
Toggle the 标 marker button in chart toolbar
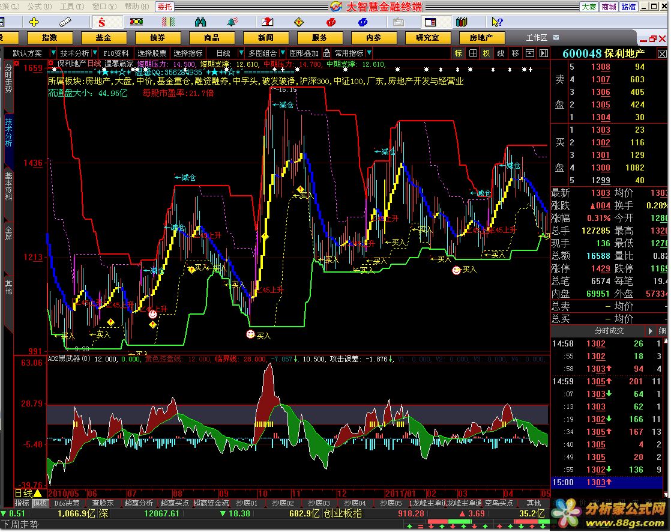point(459,53)
